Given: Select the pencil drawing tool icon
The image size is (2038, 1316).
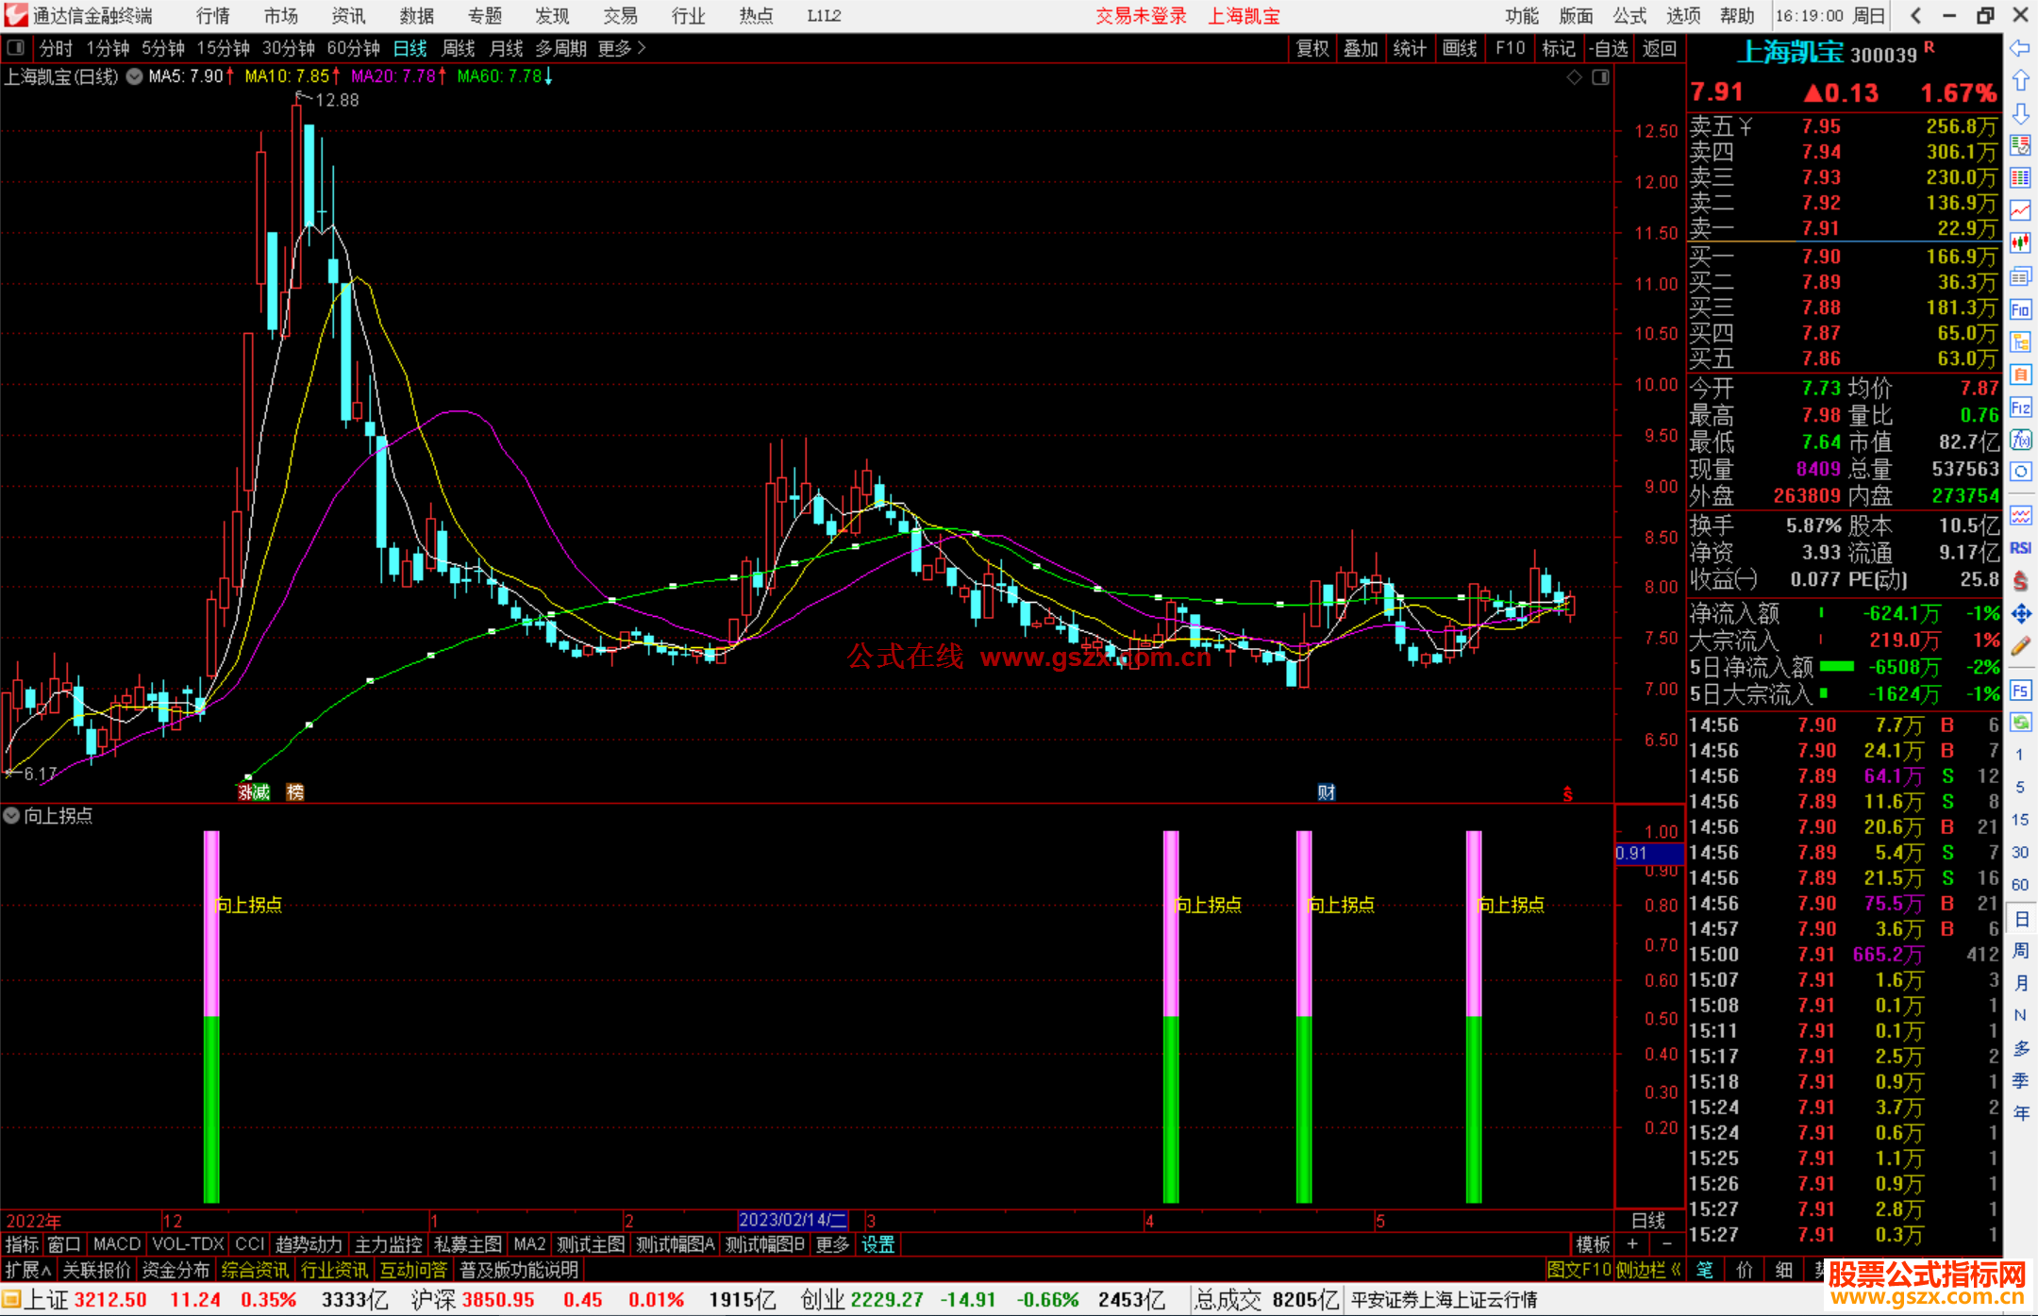Looking at the screenshot, I should tap(2020, 647).
